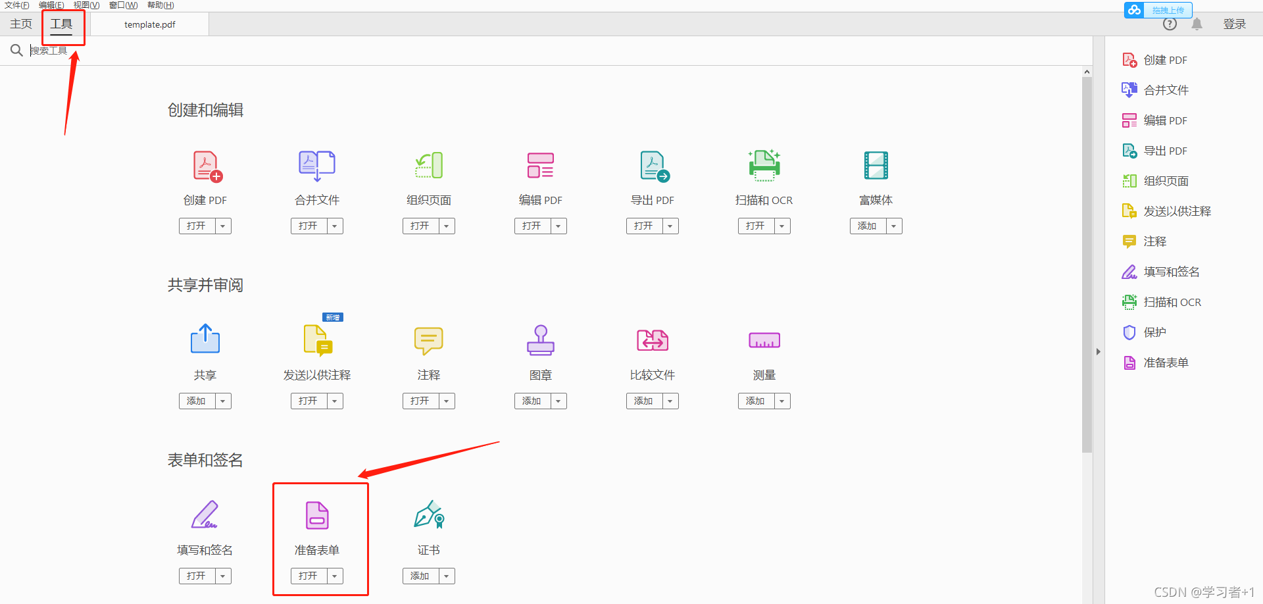Viewport: 1263px width, 604px height.
Task: Click the 登录 sign-in link
Action: point(1235,24)
